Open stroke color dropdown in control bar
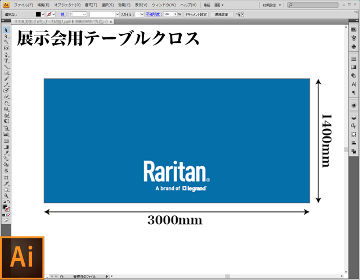 pos(54,14)
